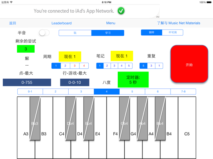This screenshot has height=159, width=213.
Task: Open the Leaderboard
Action: (61, 23)
